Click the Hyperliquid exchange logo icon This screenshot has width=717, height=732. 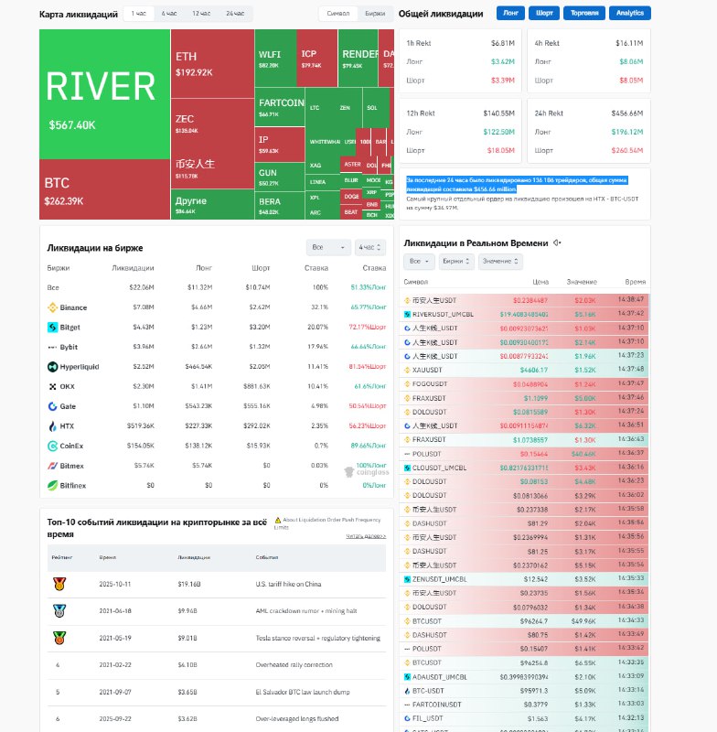point(52,367)
